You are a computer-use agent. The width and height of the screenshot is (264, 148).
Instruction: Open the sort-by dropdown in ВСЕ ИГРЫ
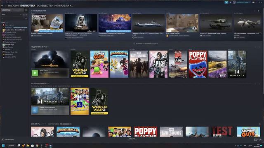pyautogui.click(x=66, y=124)
